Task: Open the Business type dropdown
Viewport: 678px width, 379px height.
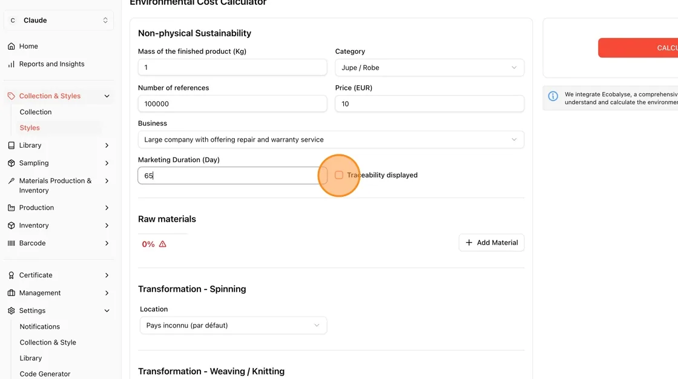Action: (x=331, y=139)
